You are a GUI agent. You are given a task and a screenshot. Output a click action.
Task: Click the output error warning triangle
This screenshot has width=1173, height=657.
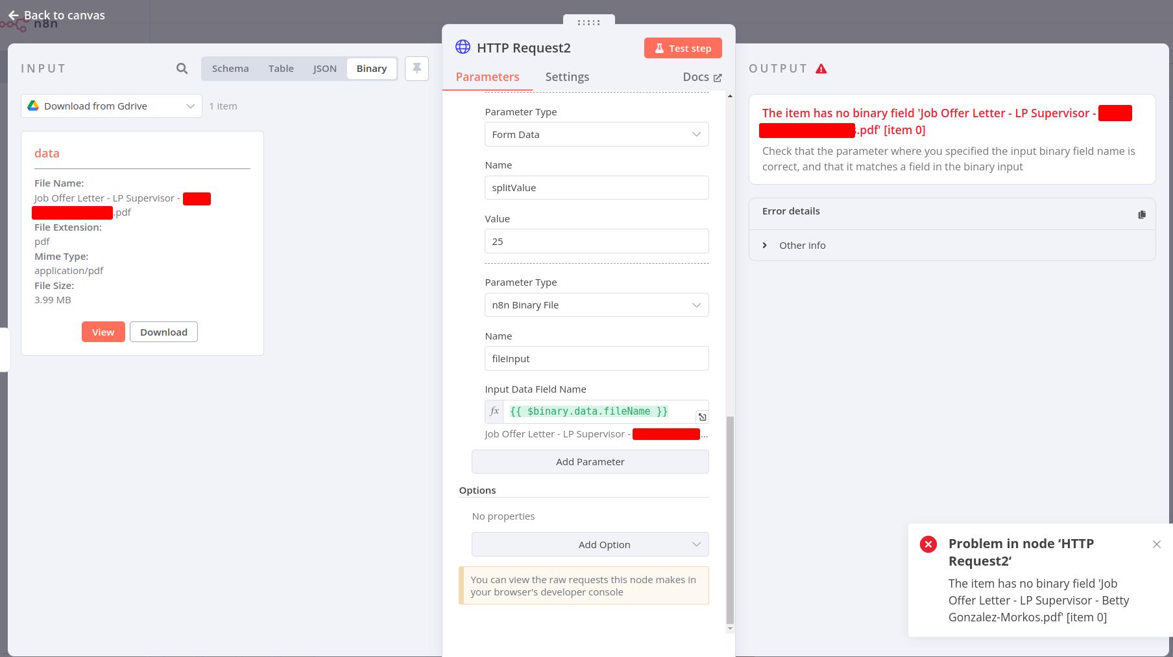click(821, 69)
